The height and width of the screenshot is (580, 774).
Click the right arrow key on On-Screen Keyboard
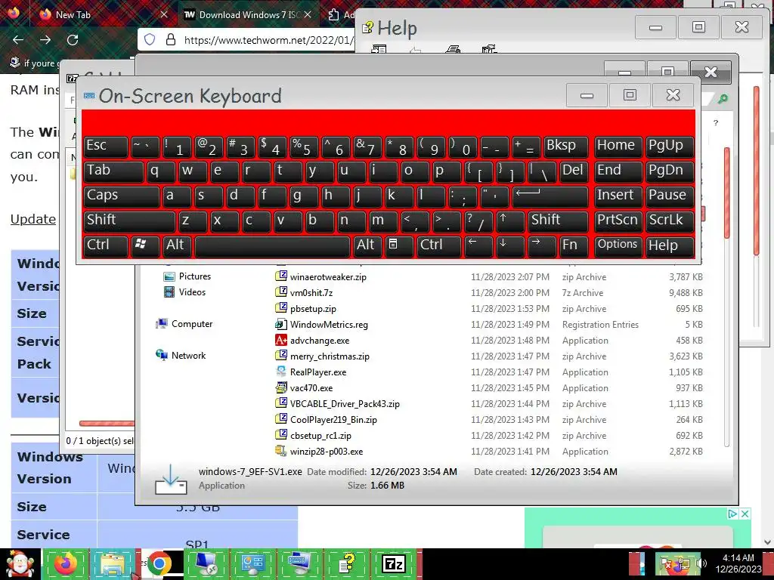tap(541, 247)
